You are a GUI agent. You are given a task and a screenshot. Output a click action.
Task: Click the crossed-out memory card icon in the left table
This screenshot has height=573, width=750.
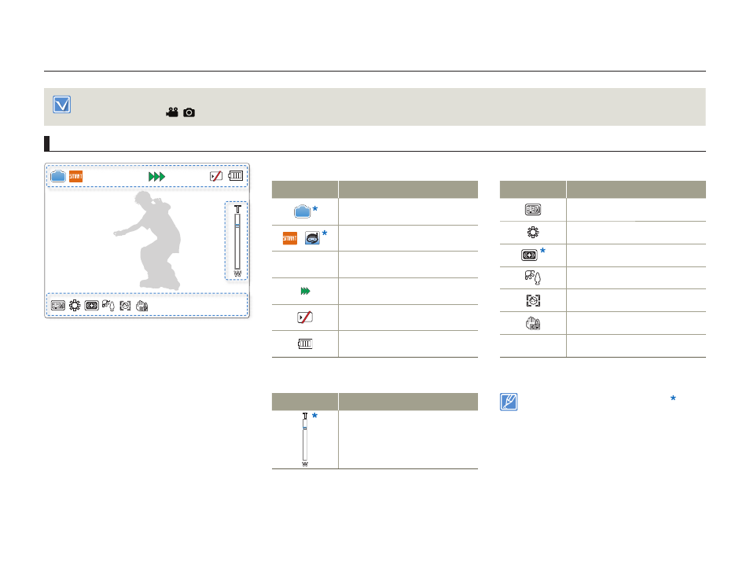(305, 317)
